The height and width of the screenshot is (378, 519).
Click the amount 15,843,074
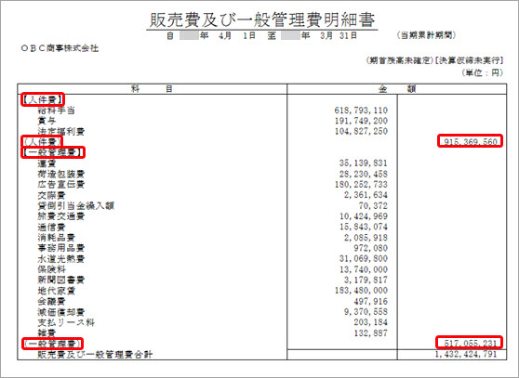(x=363, y=227)
